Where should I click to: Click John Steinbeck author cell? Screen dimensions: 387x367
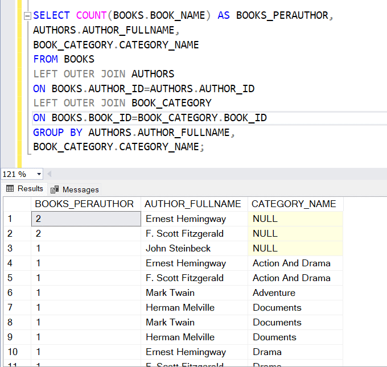(x=194, y=248)
